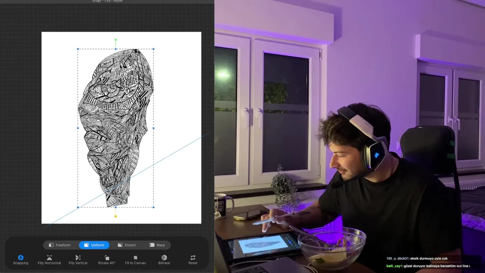
Task: Open the Bilinear interpolation setting
Action: pyautogui.click(x=164, y=260)
